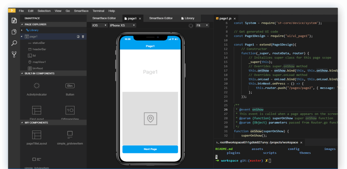Collapse the PAGE EXPLORER section
The image size is (347, 169).
pos(22,24)
